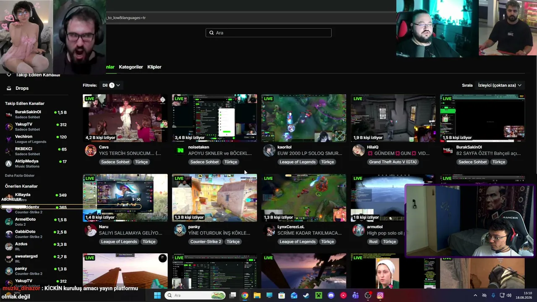
Task: Click Cavs streamer avatar under stream card
Action: point(91,150)
